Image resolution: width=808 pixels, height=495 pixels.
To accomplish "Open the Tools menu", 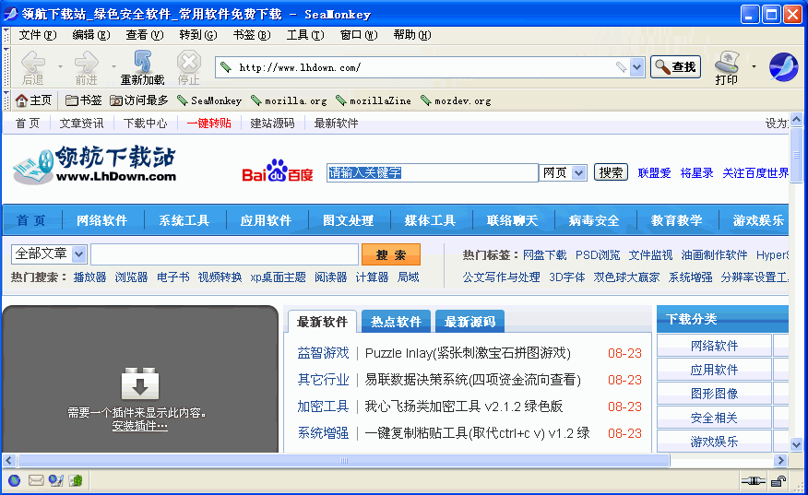I will tap(305, 35).
